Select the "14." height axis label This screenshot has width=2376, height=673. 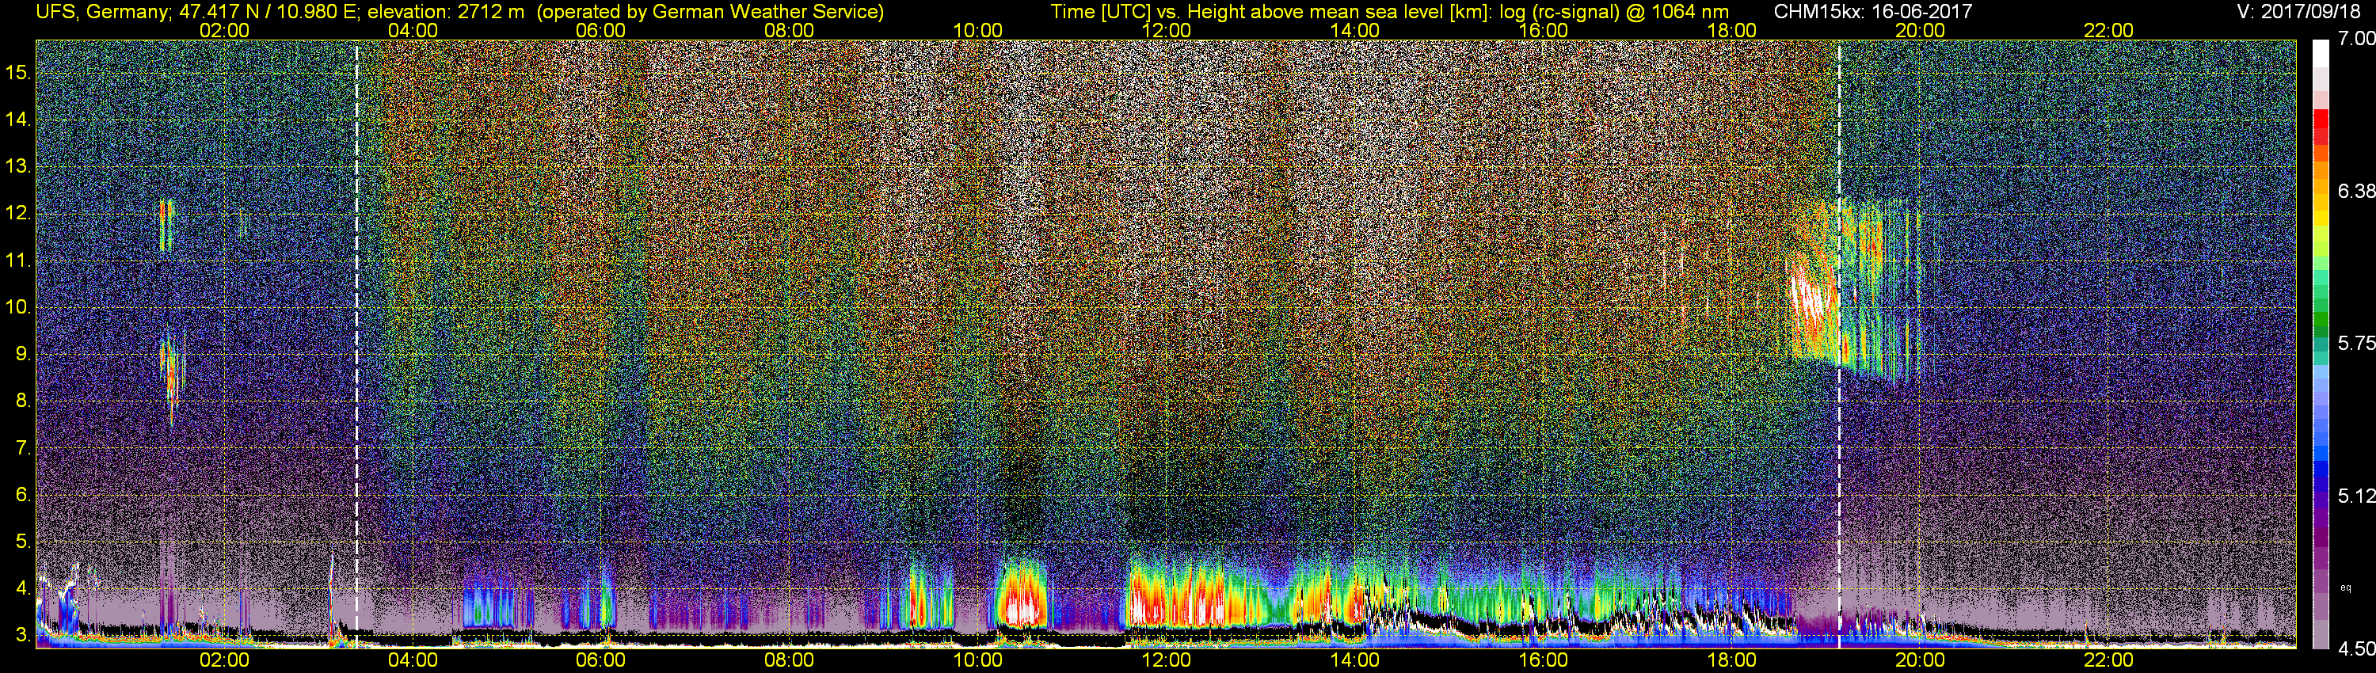(18, 120)
